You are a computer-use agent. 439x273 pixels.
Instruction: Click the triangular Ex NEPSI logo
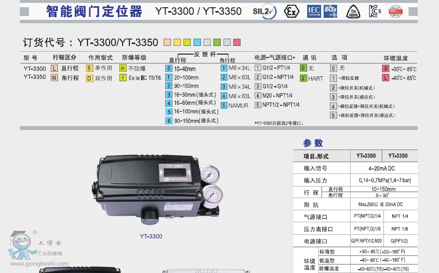tap(354, 12)
